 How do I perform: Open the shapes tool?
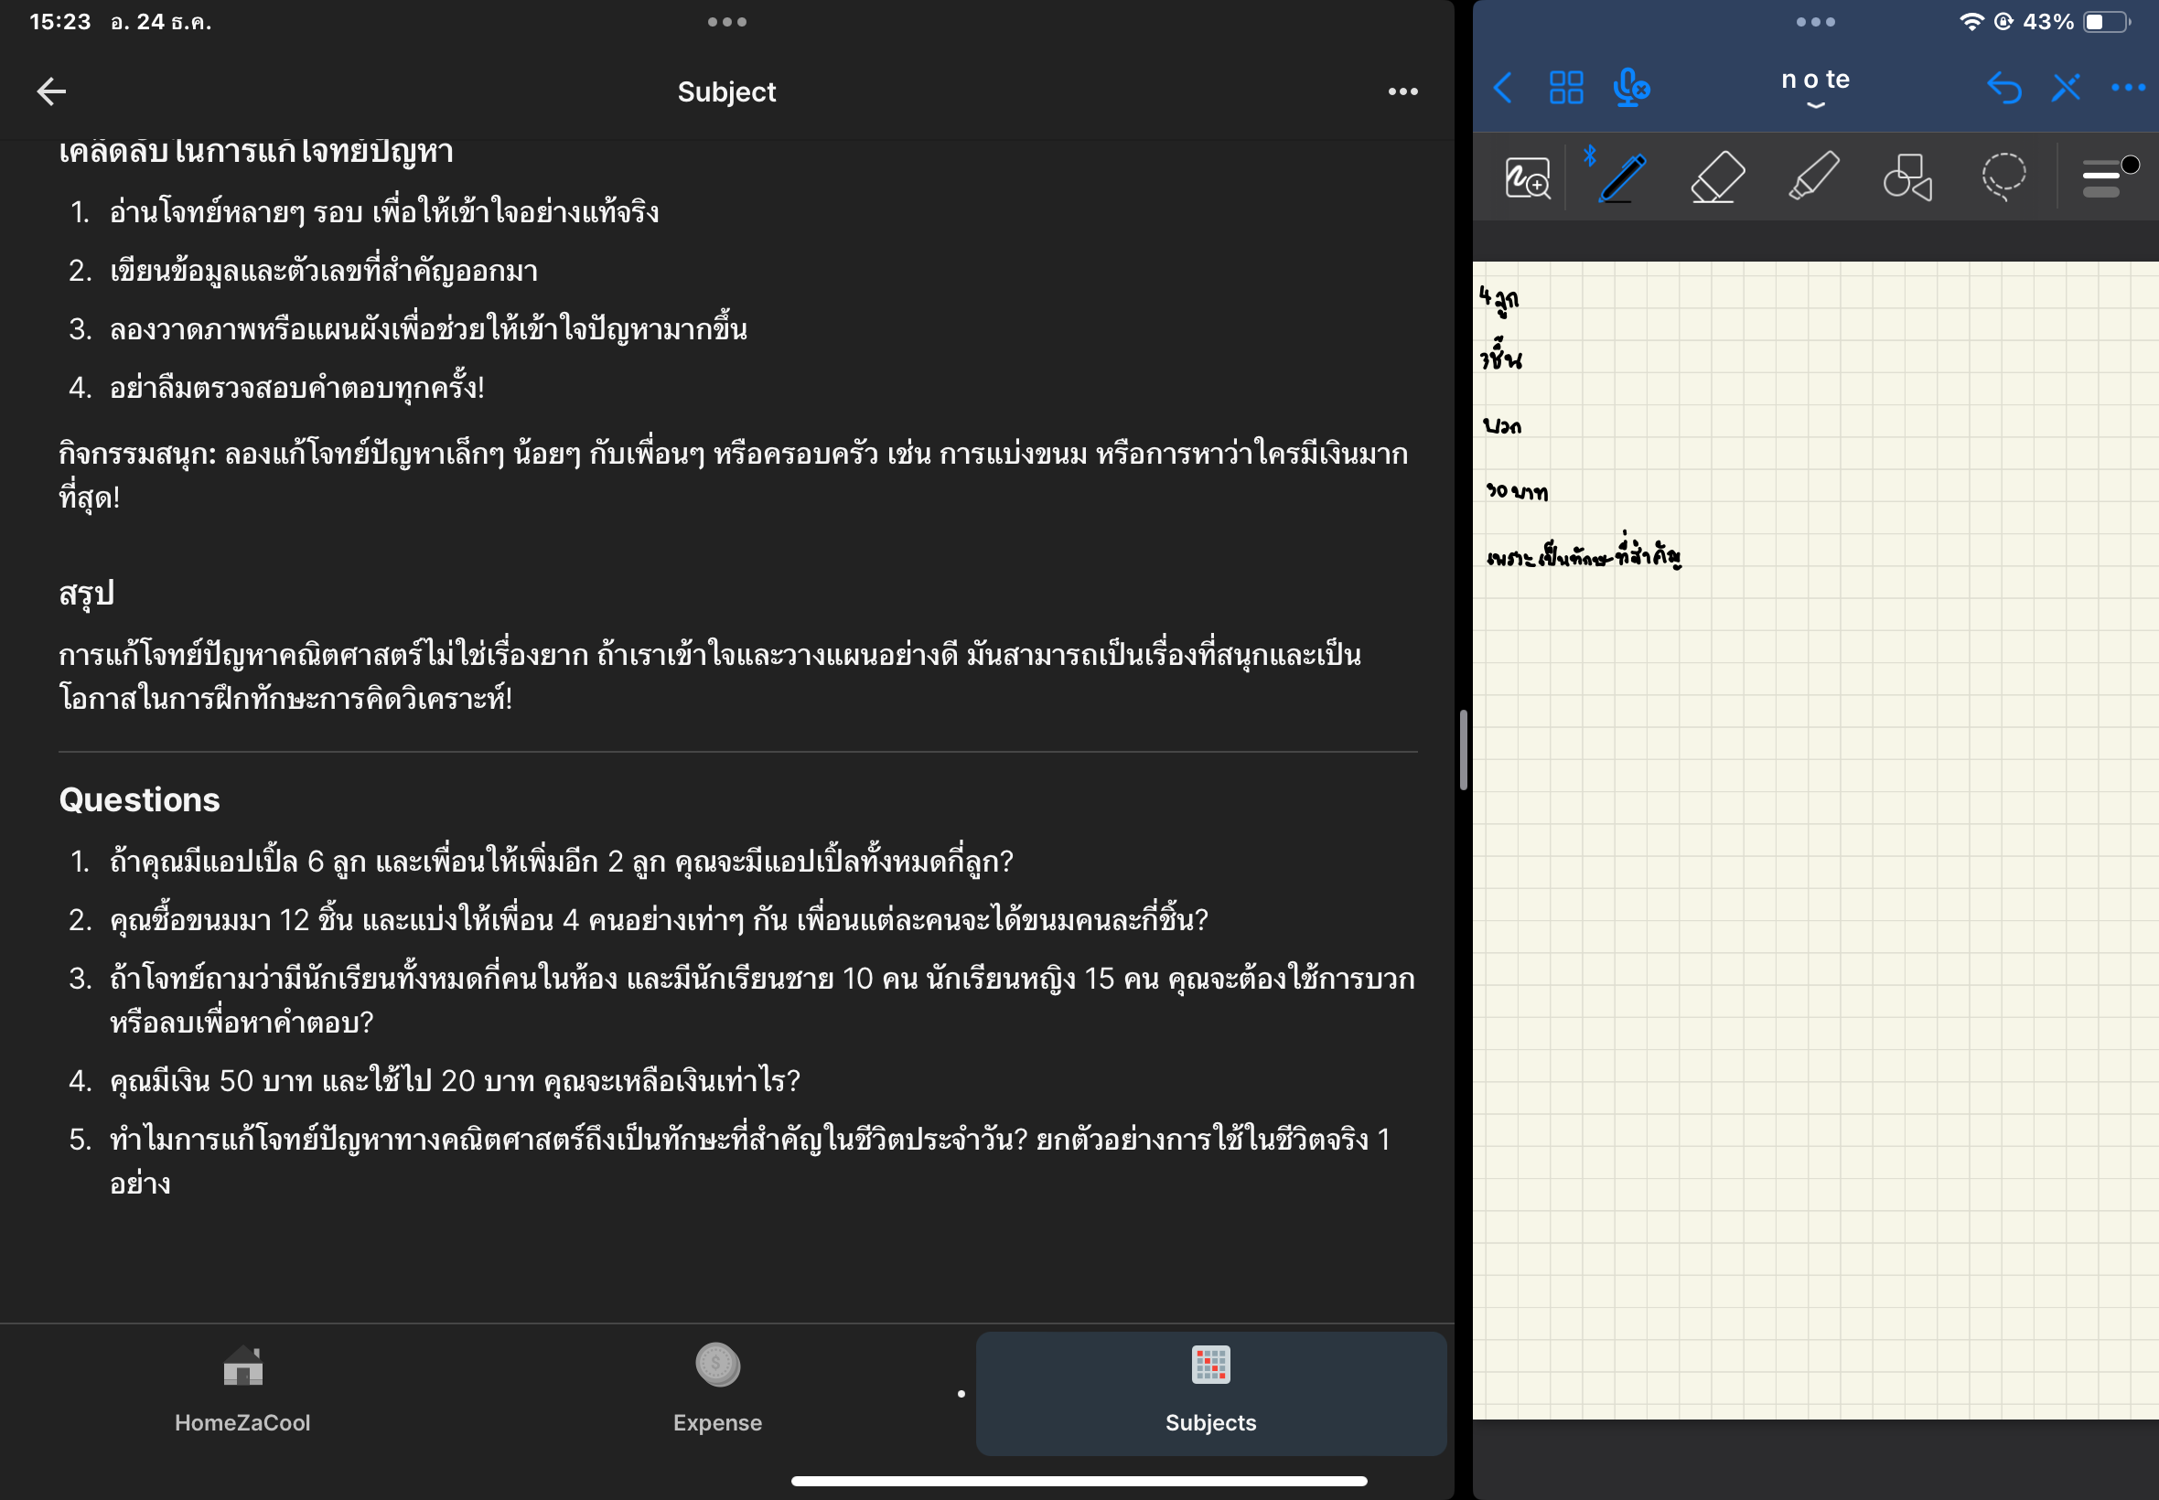(1907, 177)
